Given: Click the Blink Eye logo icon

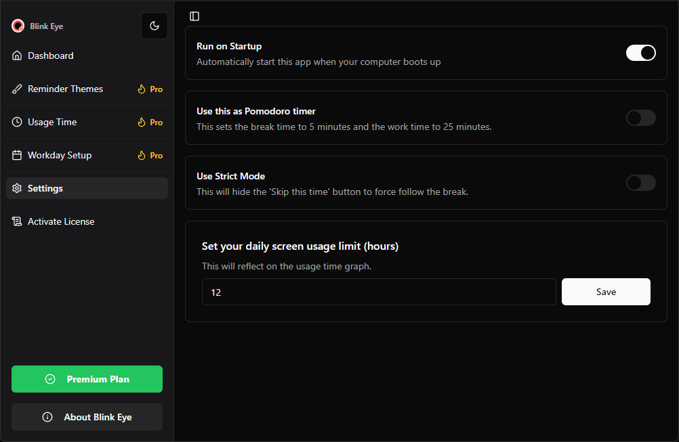Looking at the screenshot, I should point(18,26).
